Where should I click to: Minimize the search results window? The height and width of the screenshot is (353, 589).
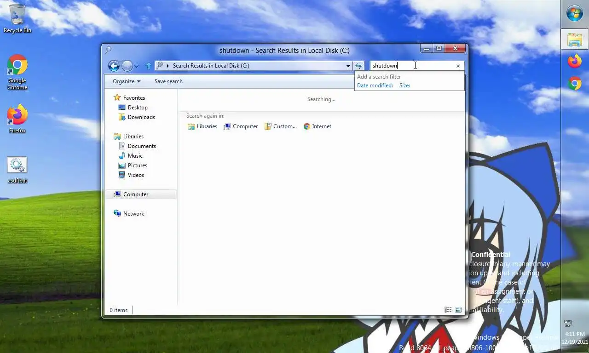pyautogui.click(x=427, y=48)
